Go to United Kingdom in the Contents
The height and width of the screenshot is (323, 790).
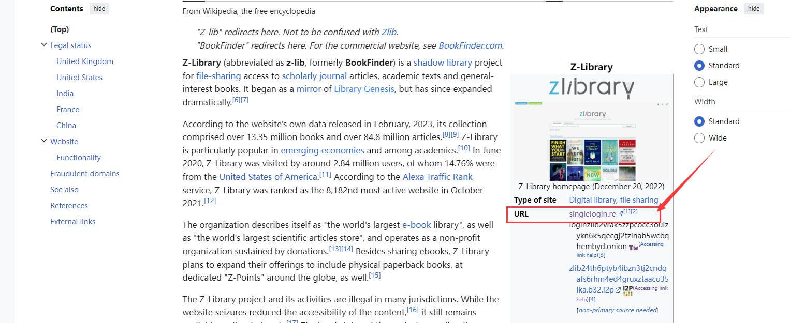85,61
